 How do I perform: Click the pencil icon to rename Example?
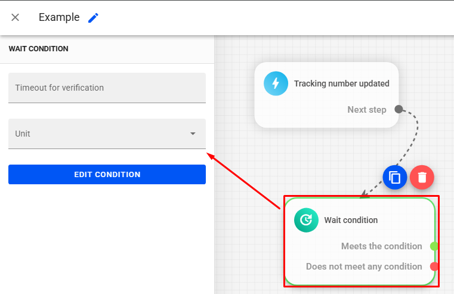(x=93, y=18)
